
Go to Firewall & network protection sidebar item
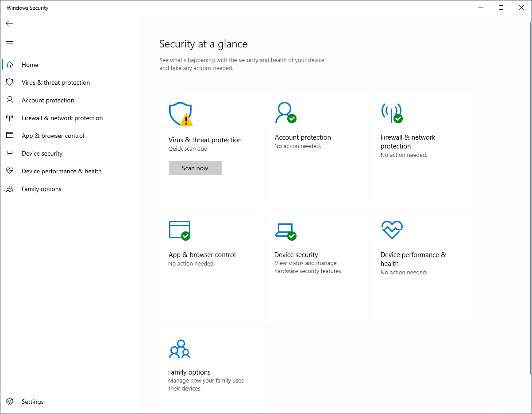(71, 118)
